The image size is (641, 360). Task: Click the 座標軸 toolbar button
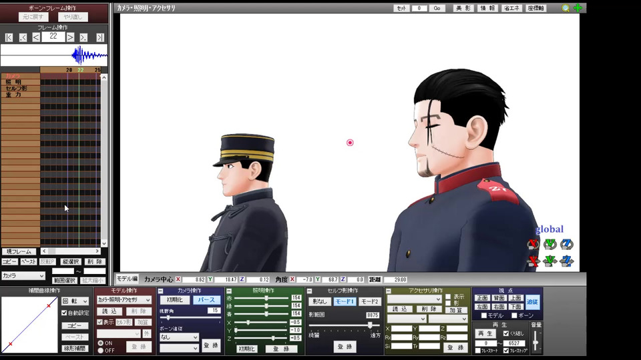tap(536, 8)
